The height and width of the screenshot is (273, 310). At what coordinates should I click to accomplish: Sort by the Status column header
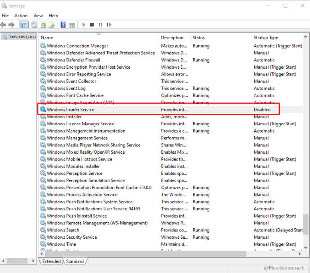pos(221,38)
